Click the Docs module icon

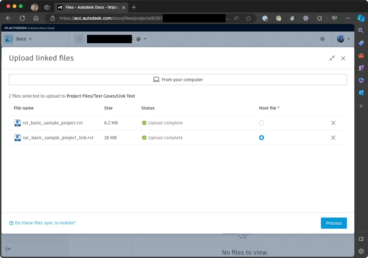9,39
